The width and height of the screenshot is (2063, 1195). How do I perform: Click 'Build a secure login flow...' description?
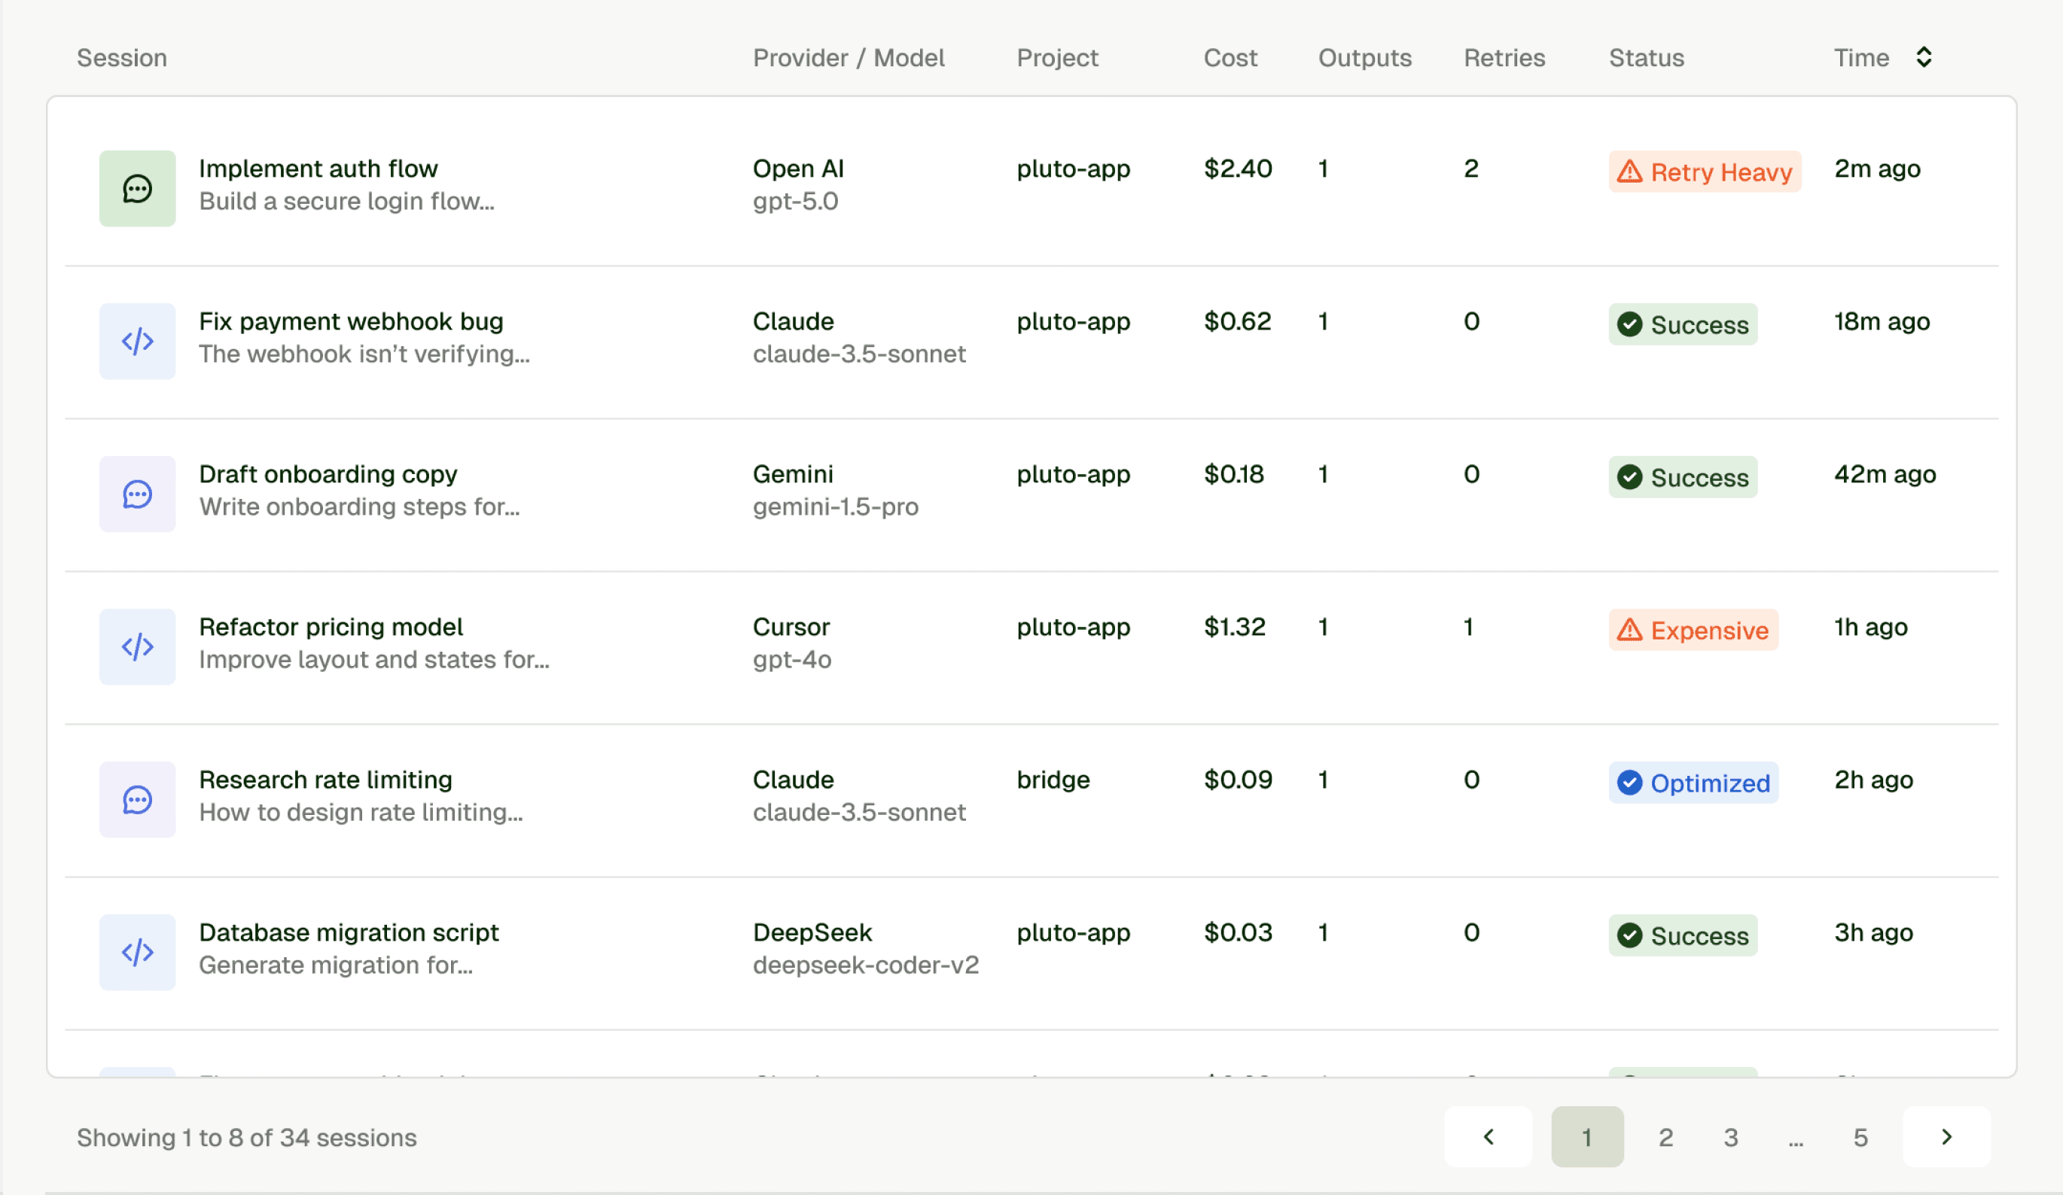pyautogui.click(x=347, y=202)
